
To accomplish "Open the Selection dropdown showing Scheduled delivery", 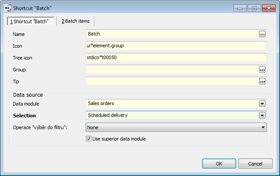I will 262,116.
